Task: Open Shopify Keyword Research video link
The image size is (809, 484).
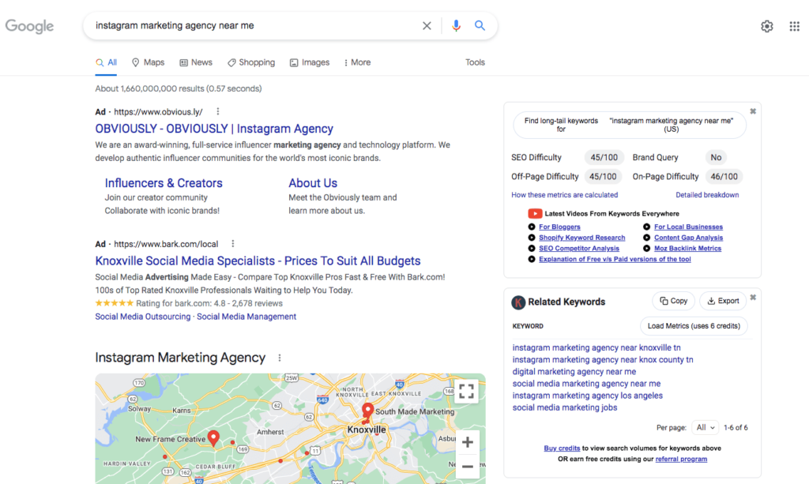Action: coord(581,238)
